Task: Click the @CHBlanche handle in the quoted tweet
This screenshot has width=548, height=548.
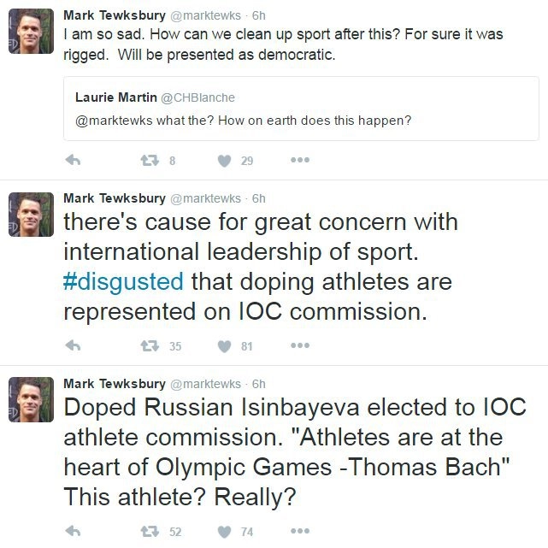Action: point(203,98)
